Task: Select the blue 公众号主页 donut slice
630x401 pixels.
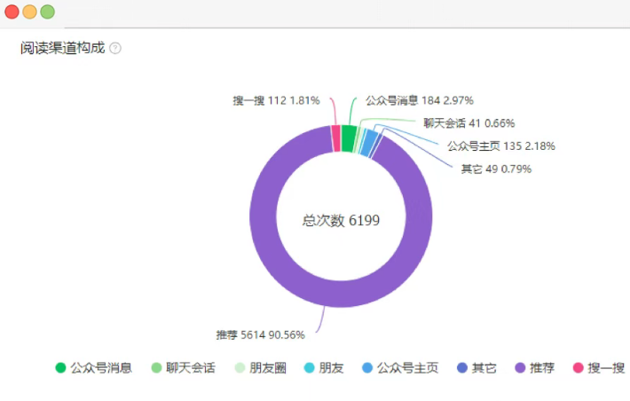Action: tap(370, 143)
